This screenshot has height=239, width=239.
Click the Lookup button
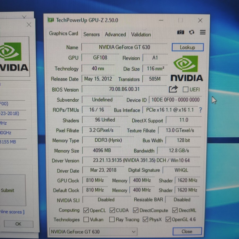pos(187,48)
